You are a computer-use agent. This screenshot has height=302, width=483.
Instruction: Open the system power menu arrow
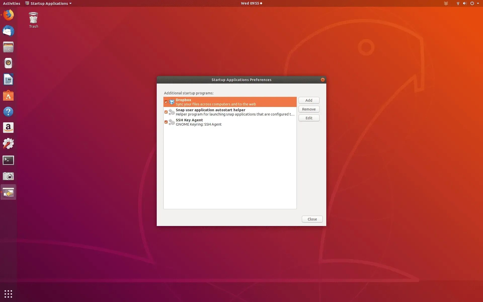pyautogui.click(x=478, y=3)
